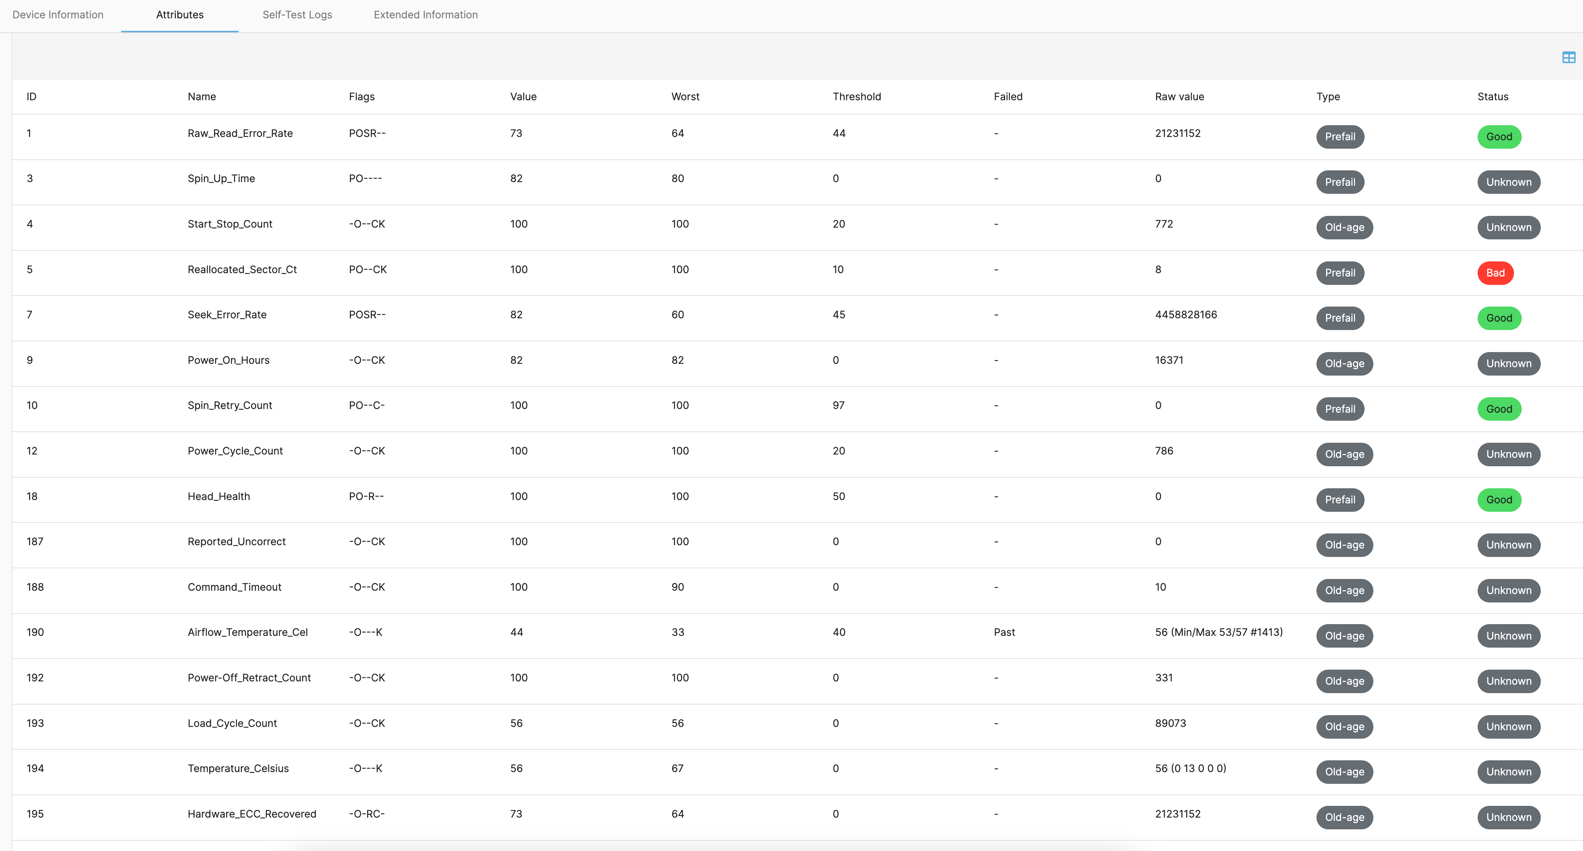Image resolution: width=1583 pixels, height=851 pixels.
Task: Select the Temperature_Celsius name cell
Action: [x=238, y=768]
